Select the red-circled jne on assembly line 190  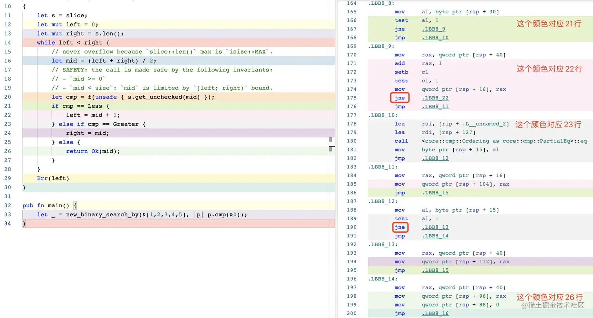pyautogui.click(x=400, y=227)
